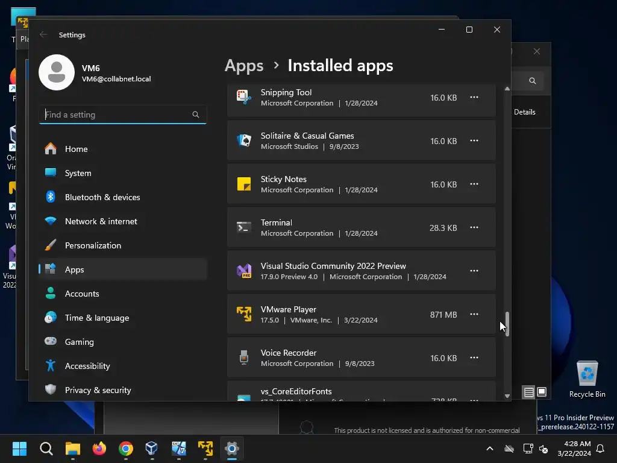Select Apps in the sidebar
Image resolution: width=617 pixels, height=463 pixels.
pyautogui.click(x=123, y=269)
